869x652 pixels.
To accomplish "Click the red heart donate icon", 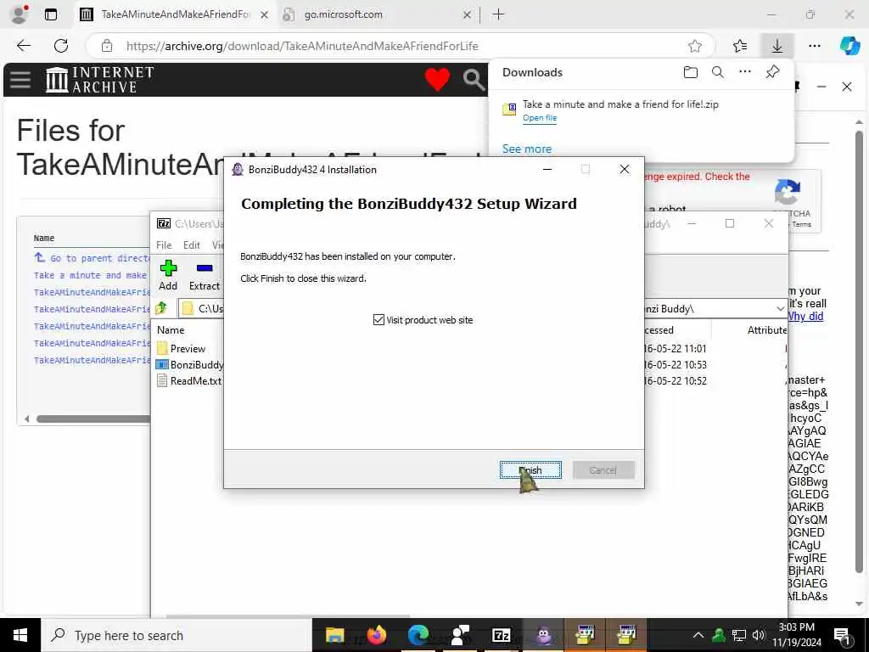I will (437, 79).
